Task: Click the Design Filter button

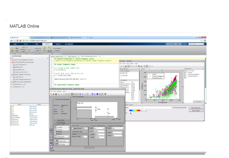Action: [89, 148]
